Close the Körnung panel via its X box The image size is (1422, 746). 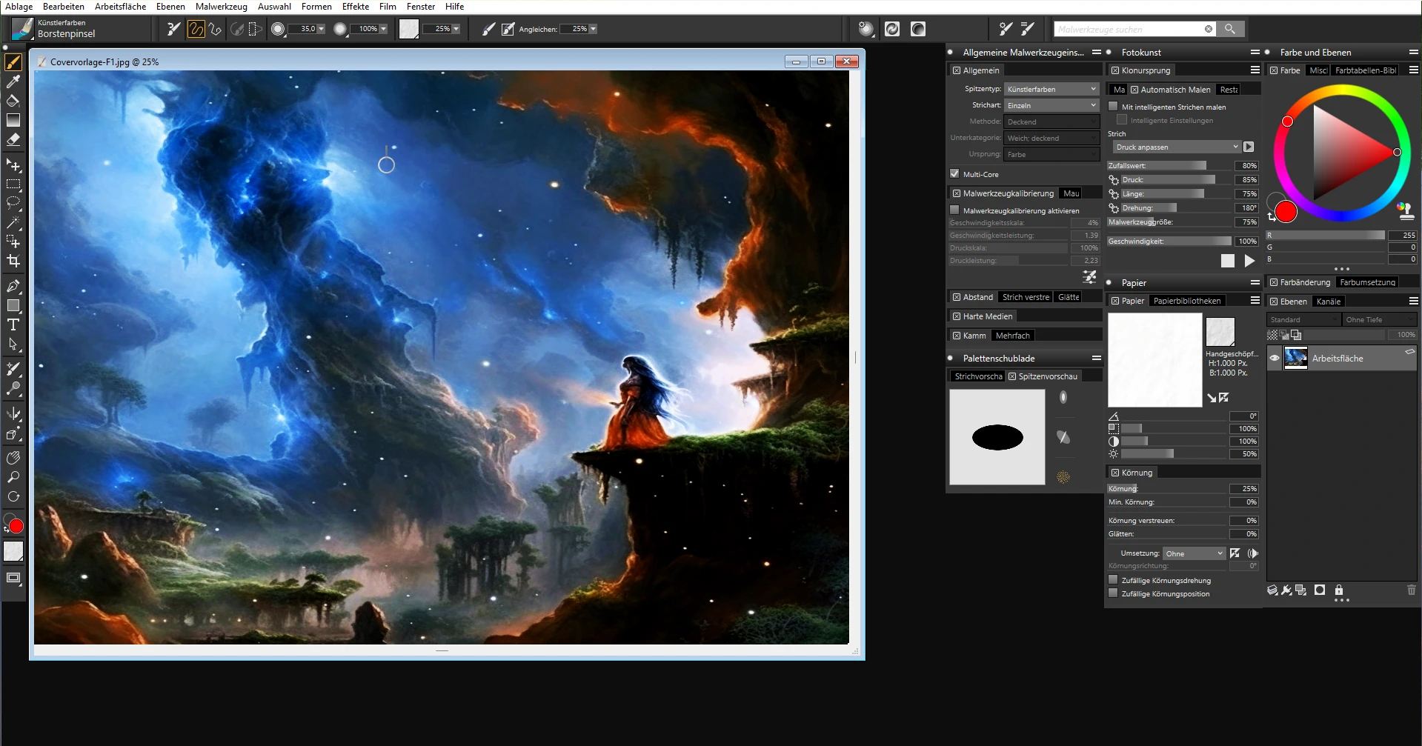1115,473
